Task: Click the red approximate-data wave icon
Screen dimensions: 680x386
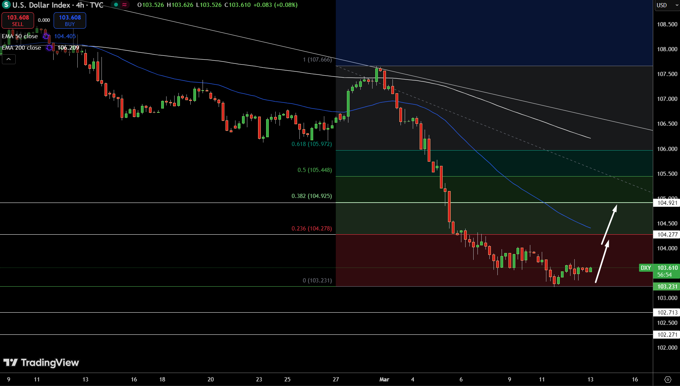Action: click(124, 5)
